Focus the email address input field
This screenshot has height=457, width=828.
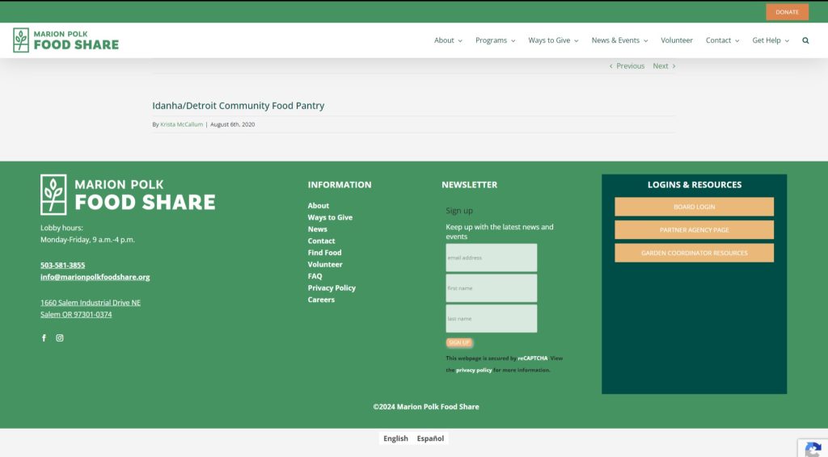[491, 258]
